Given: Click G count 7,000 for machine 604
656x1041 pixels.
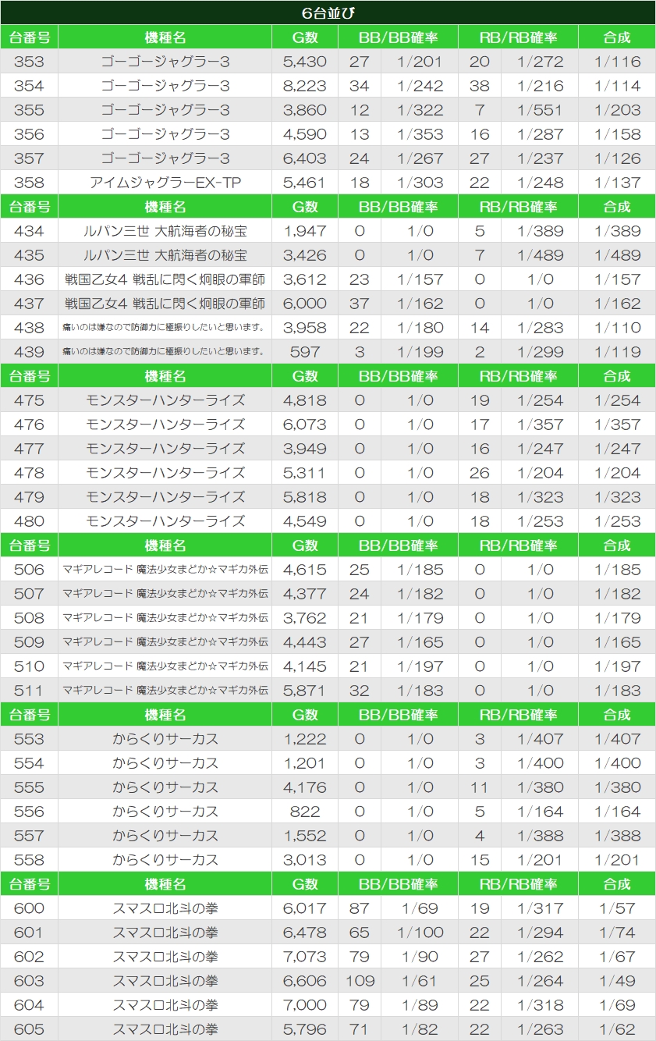Looking at the screenshot, I should [305, 1005].
